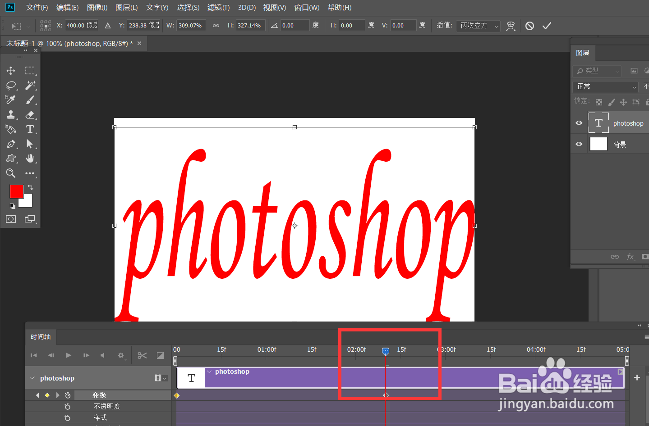Image resolution: width=649 pixels, height=426 pixels.
Task: Enable 不透明度 keyframe stopwatch
Action: (x=68, y=406)
